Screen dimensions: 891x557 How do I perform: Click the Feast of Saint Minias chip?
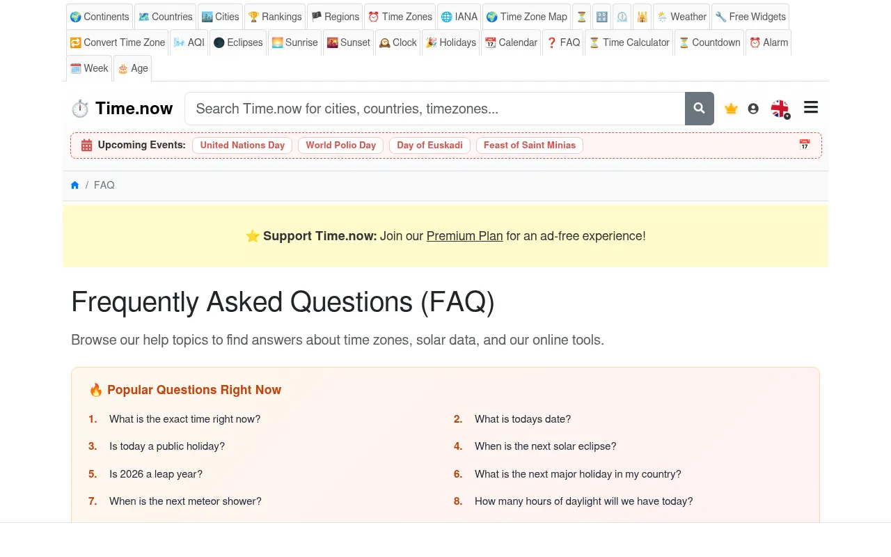click(530, 145)
